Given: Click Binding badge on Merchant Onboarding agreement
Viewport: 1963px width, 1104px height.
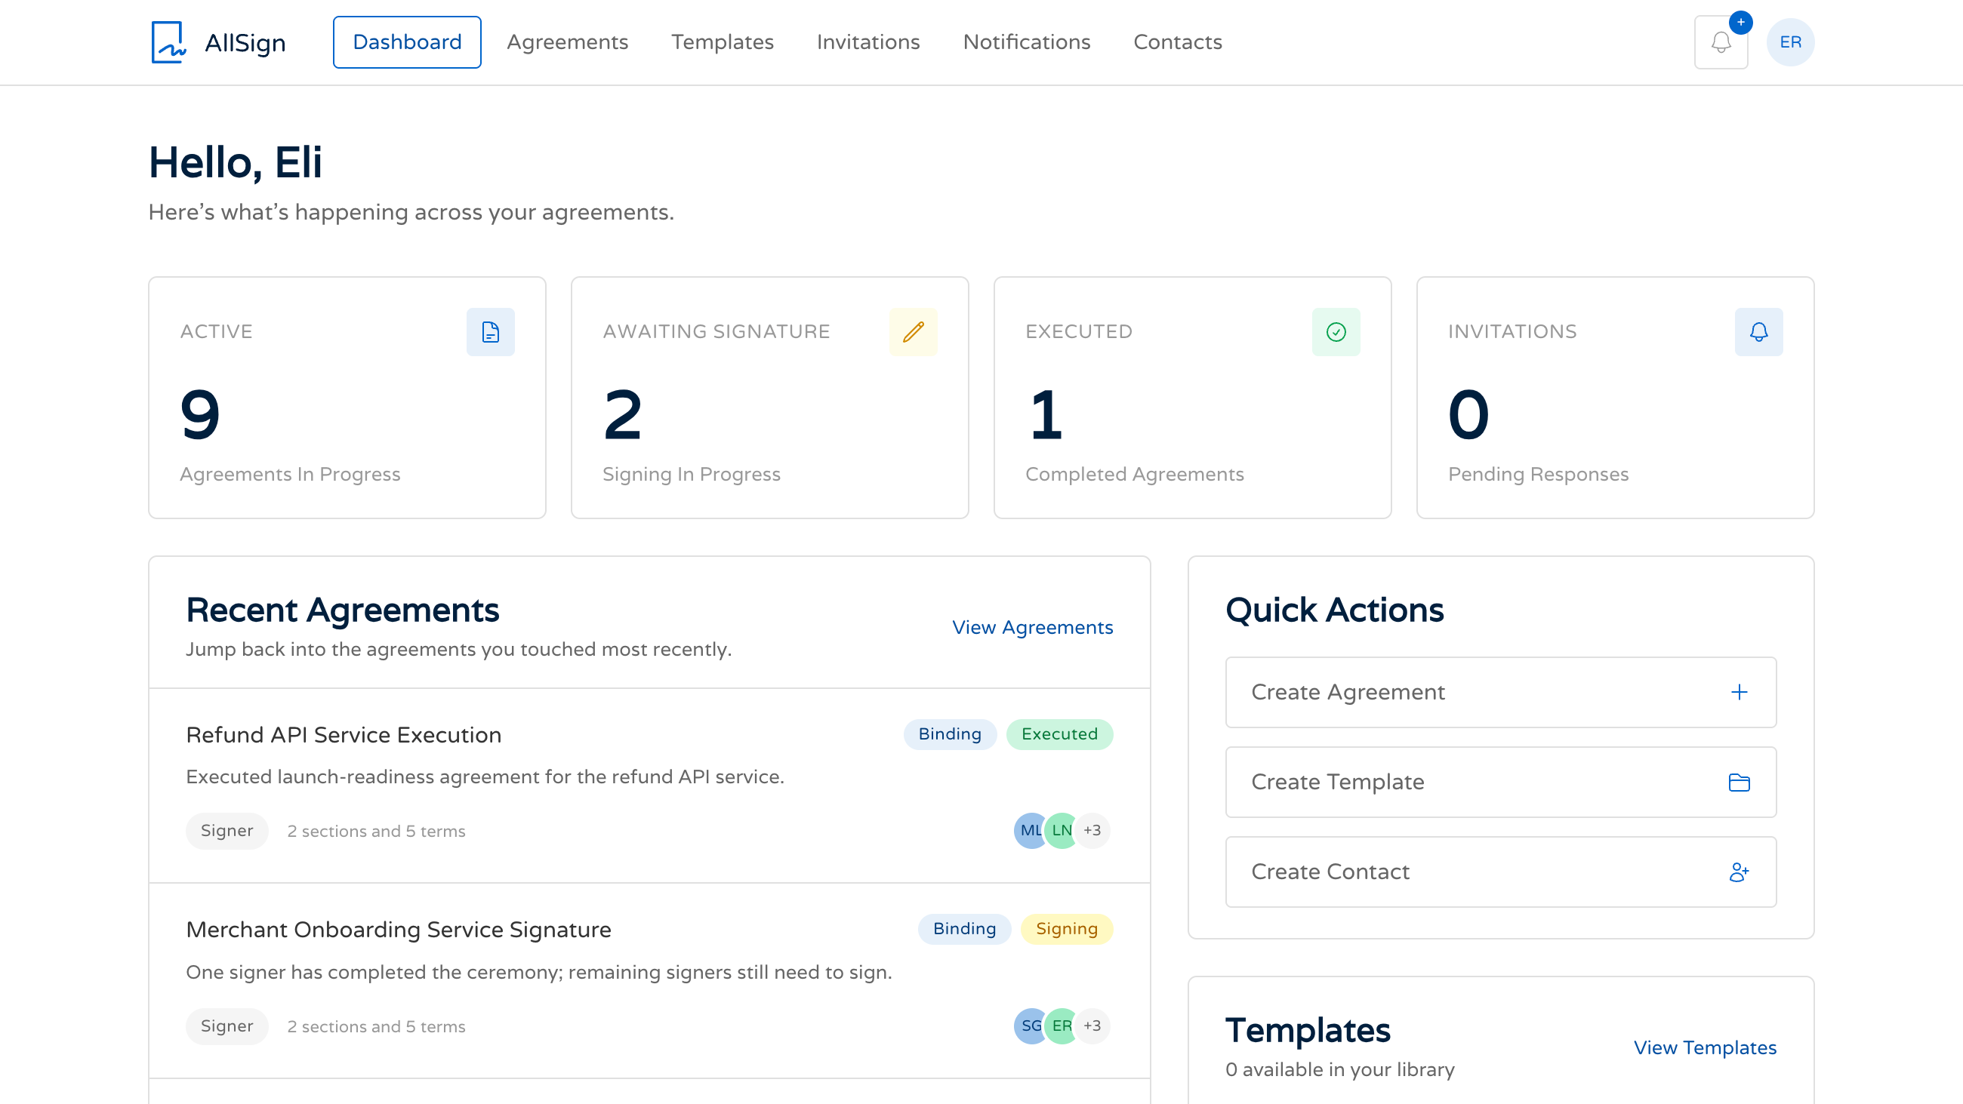Looking at the screenshot, I should click(964, 929).
